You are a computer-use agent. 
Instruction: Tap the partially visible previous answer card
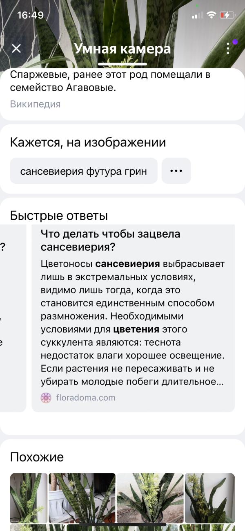click(x=13, y=318)
